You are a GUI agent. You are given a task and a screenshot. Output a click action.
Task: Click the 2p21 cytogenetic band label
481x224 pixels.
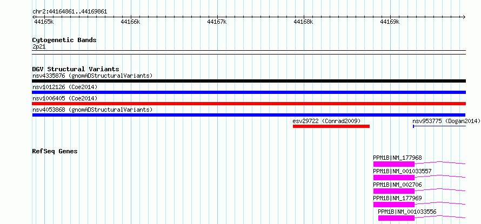[x=39, y=46]
